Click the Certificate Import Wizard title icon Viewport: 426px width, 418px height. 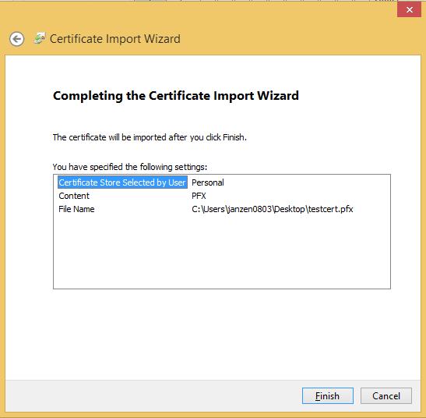tap(40, 38)
